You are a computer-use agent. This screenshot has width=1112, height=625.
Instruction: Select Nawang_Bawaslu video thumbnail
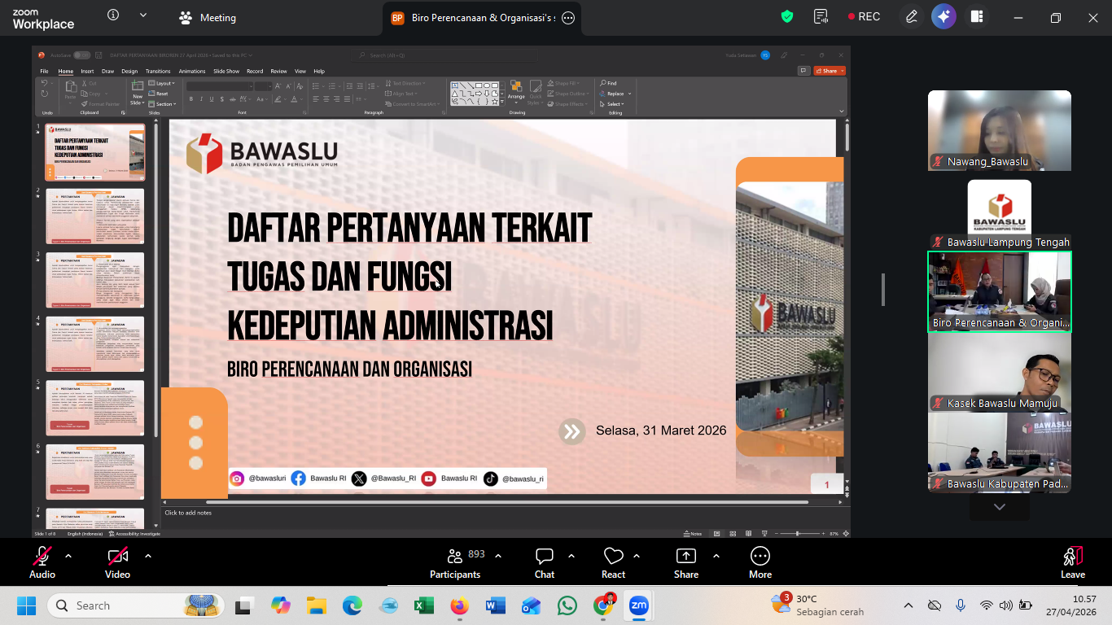(x=1000, y=130)
